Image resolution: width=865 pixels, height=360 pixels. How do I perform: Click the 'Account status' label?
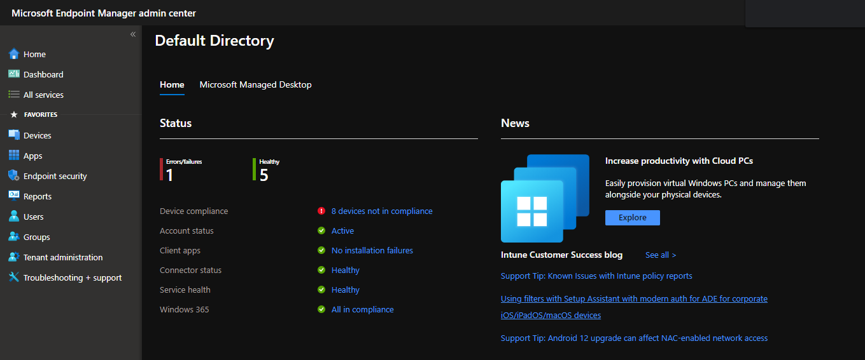(186, 230)
